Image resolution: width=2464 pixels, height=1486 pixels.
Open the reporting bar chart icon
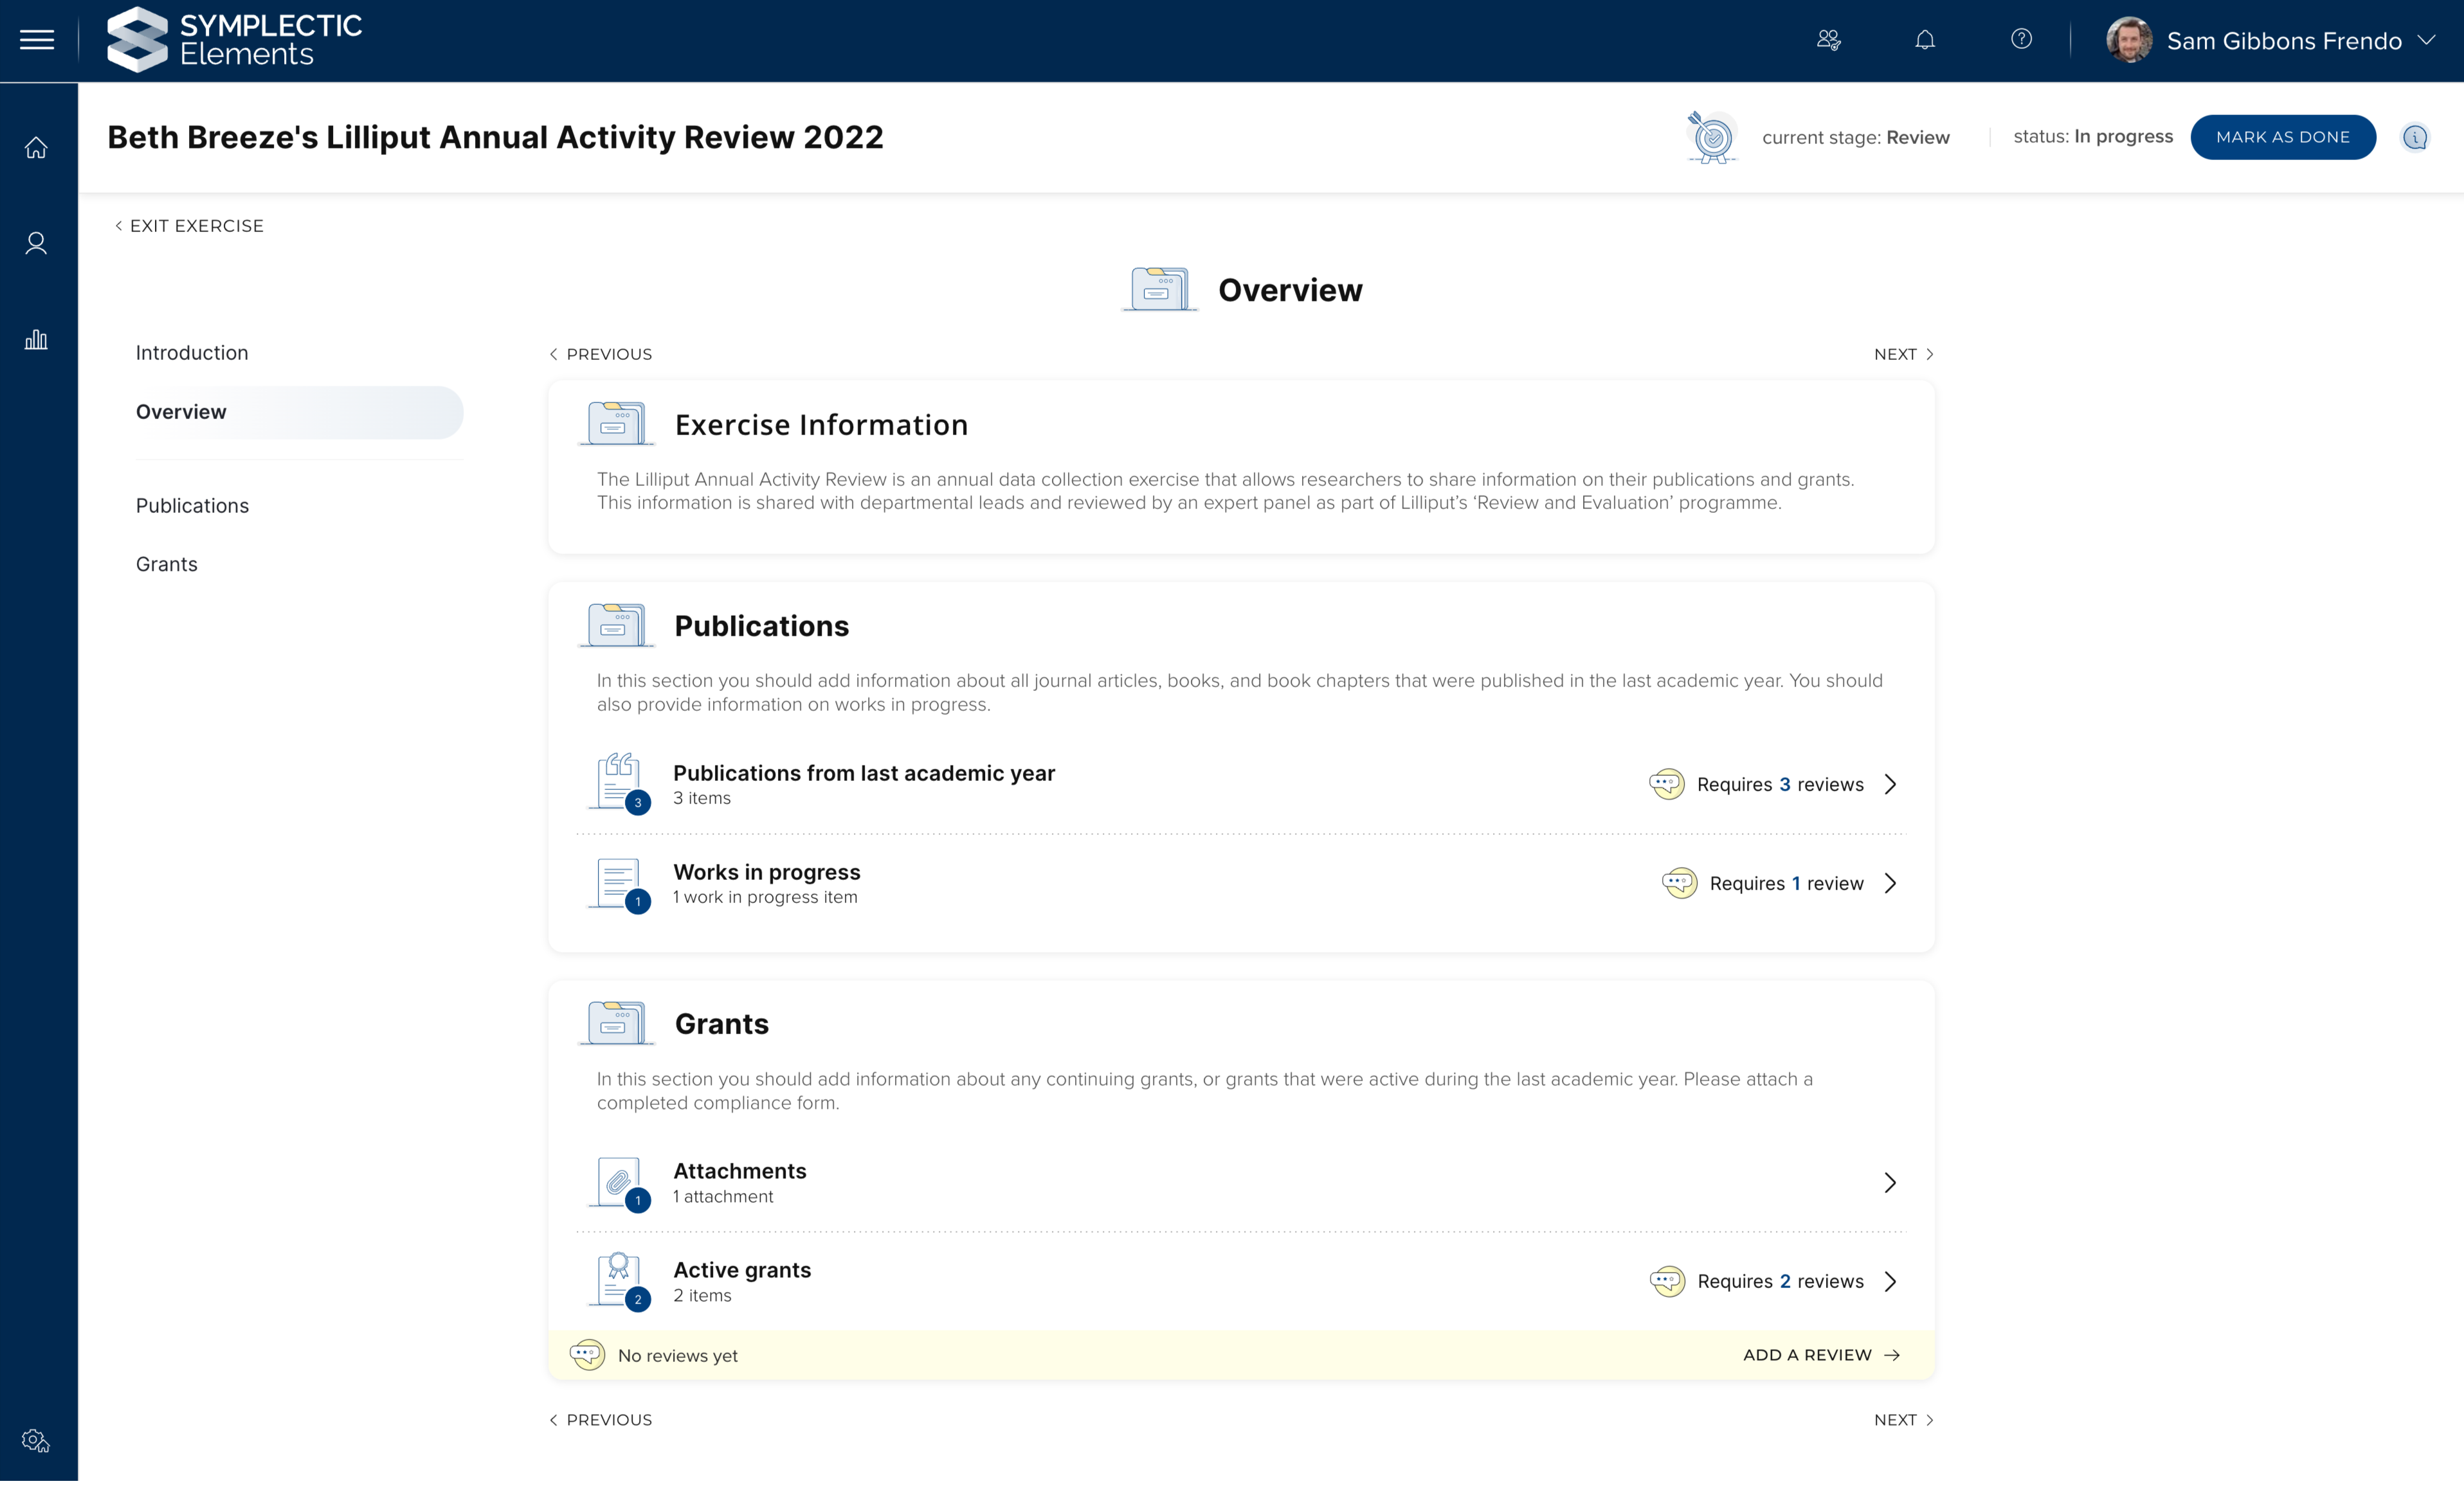point(36,340)
